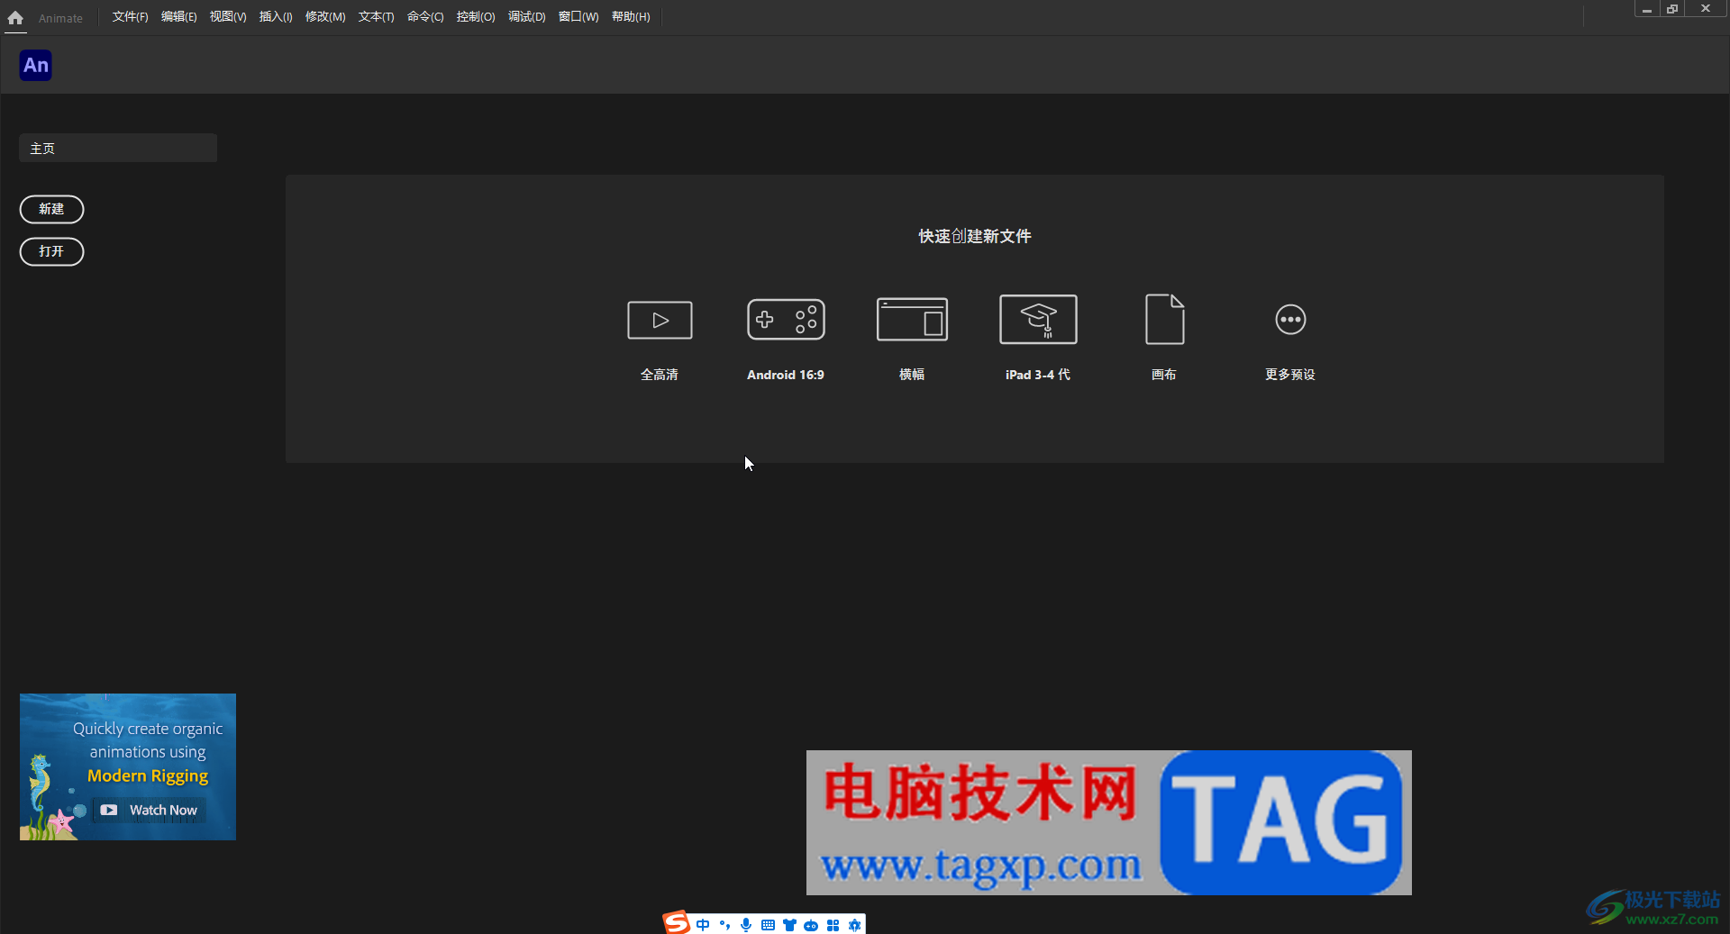Open the 修改(M) menu
Image resolution: width=1730 pixels, height=934 pixels.
click(x=325, y=17)
